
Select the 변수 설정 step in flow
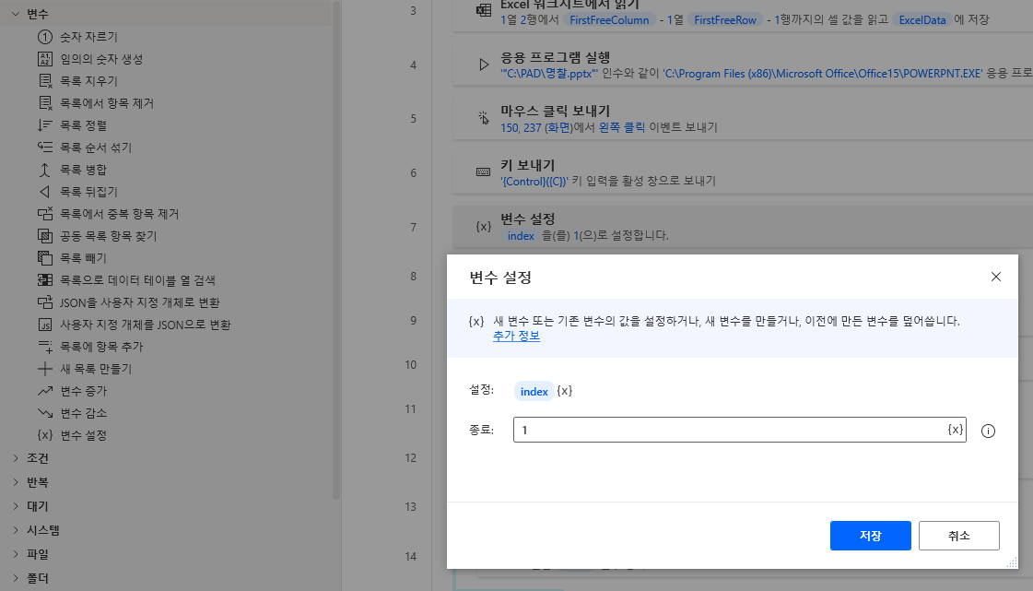click(x=743, y=227)
